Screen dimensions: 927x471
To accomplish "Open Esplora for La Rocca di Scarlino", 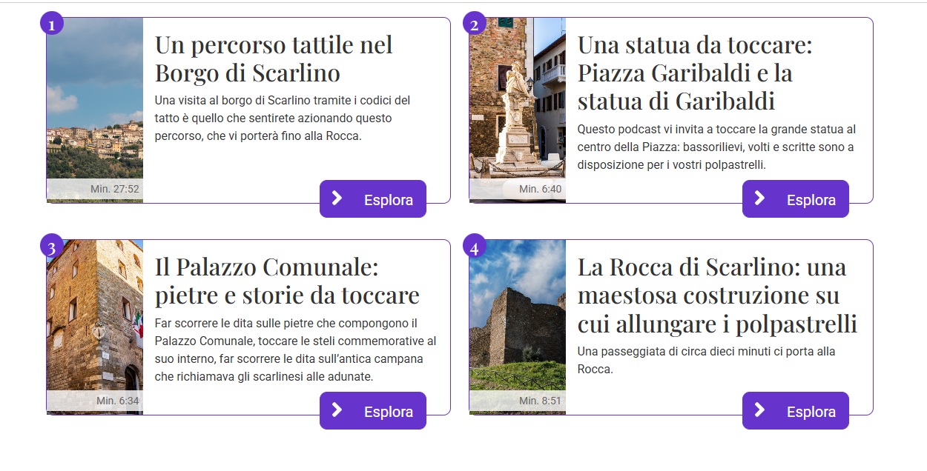I will coord(796,411).
